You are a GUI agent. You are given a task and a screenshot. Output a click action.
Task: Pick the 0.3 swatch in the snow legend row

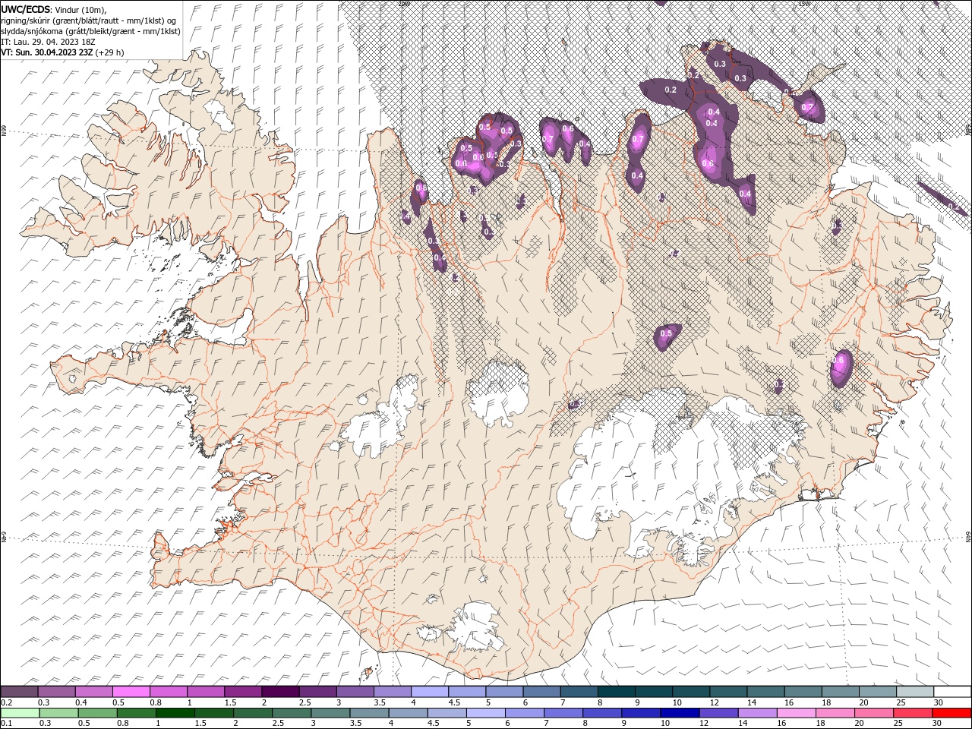[x=56, y=692]
